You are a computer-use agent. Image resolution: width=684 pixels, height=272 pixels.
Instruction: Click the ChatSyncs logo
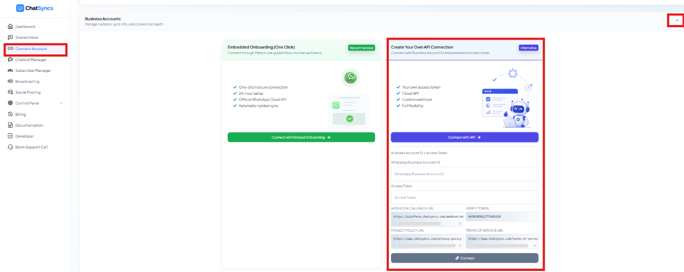35,8
